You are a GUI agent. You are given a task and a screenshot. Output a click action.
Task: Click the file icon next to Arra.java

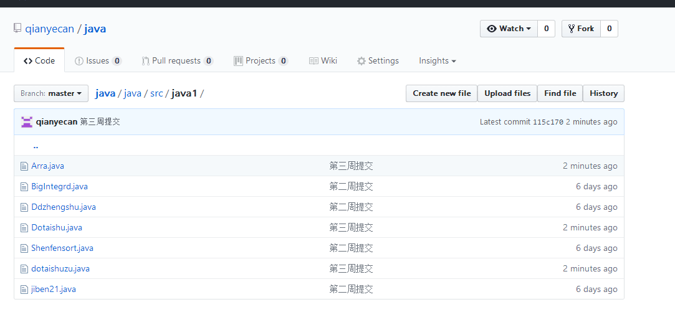pyautogui.click(x=24, y=166)
